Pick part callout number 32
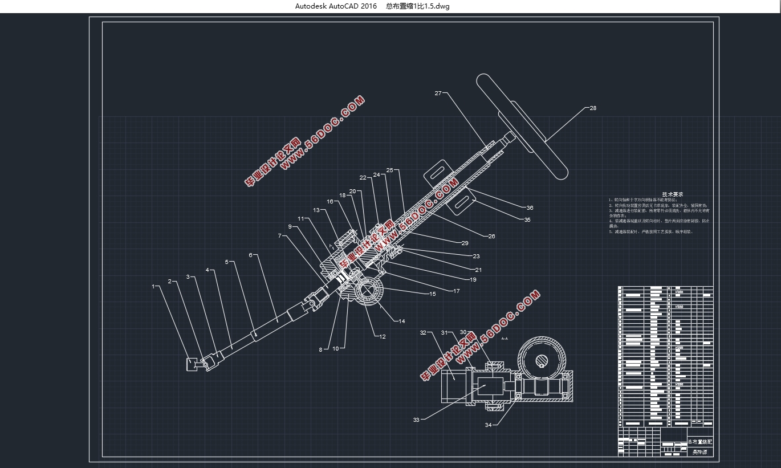This screenshot has height=468, width=781. tap(423, 332)
